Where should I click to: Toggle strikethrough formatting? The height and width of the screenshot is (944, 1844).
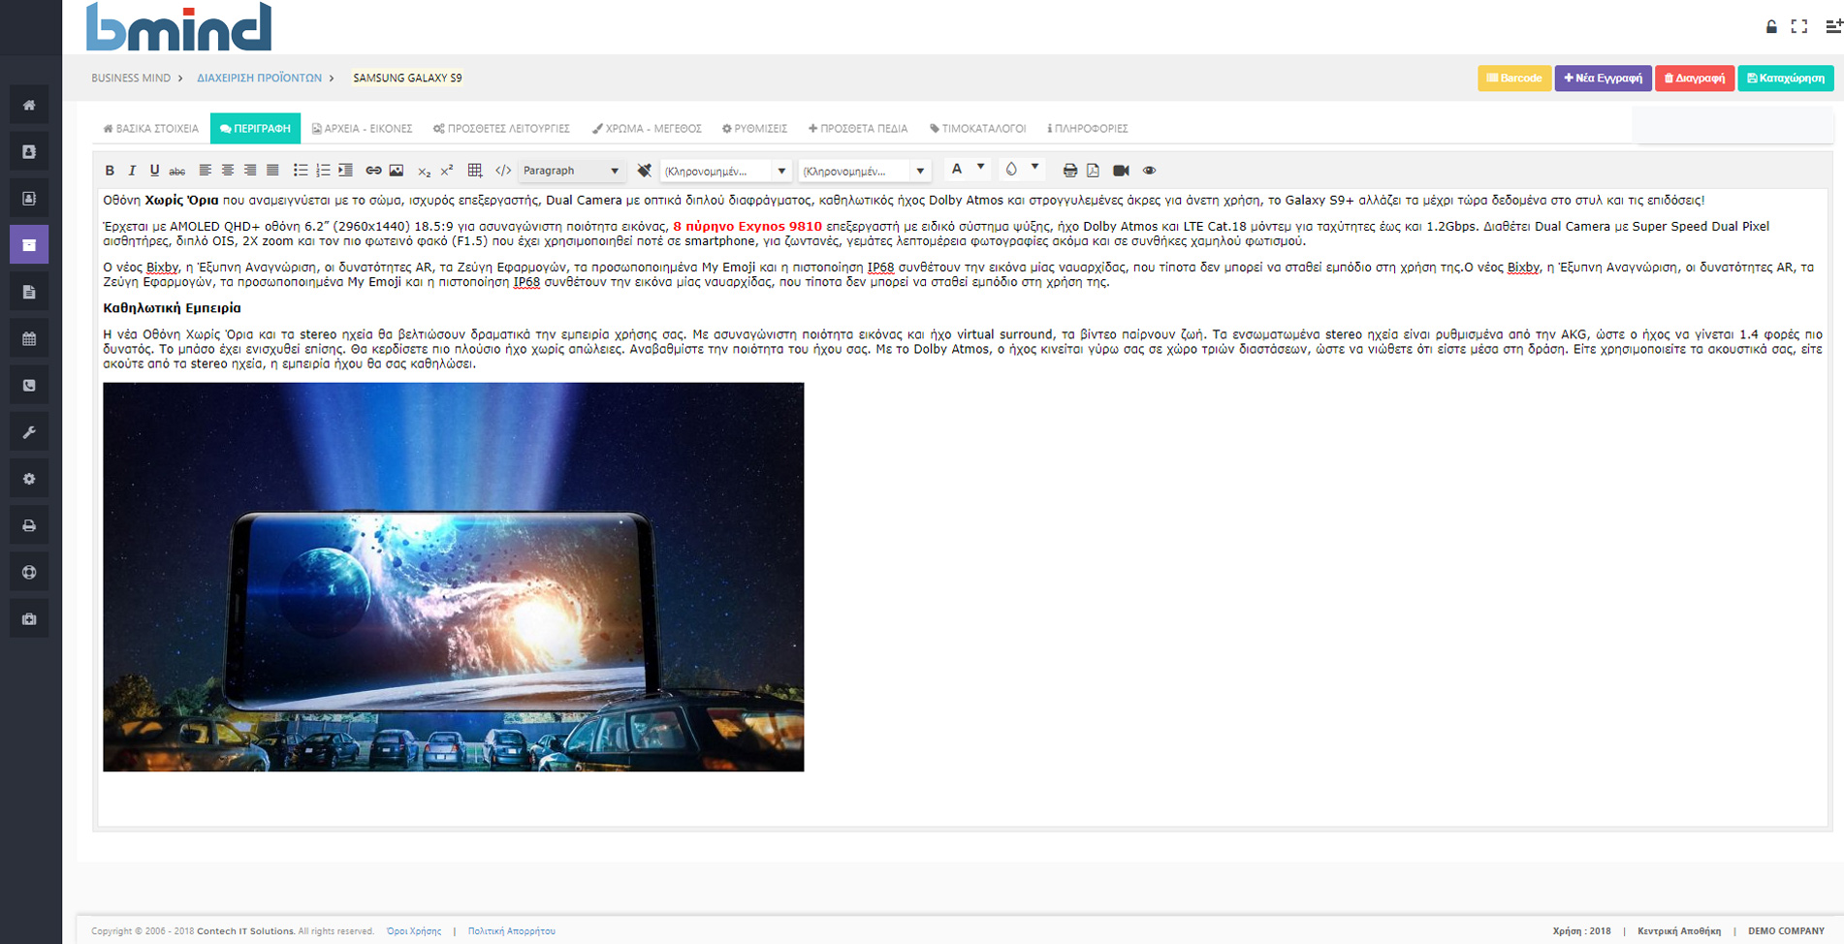click(x=176, y=171)
